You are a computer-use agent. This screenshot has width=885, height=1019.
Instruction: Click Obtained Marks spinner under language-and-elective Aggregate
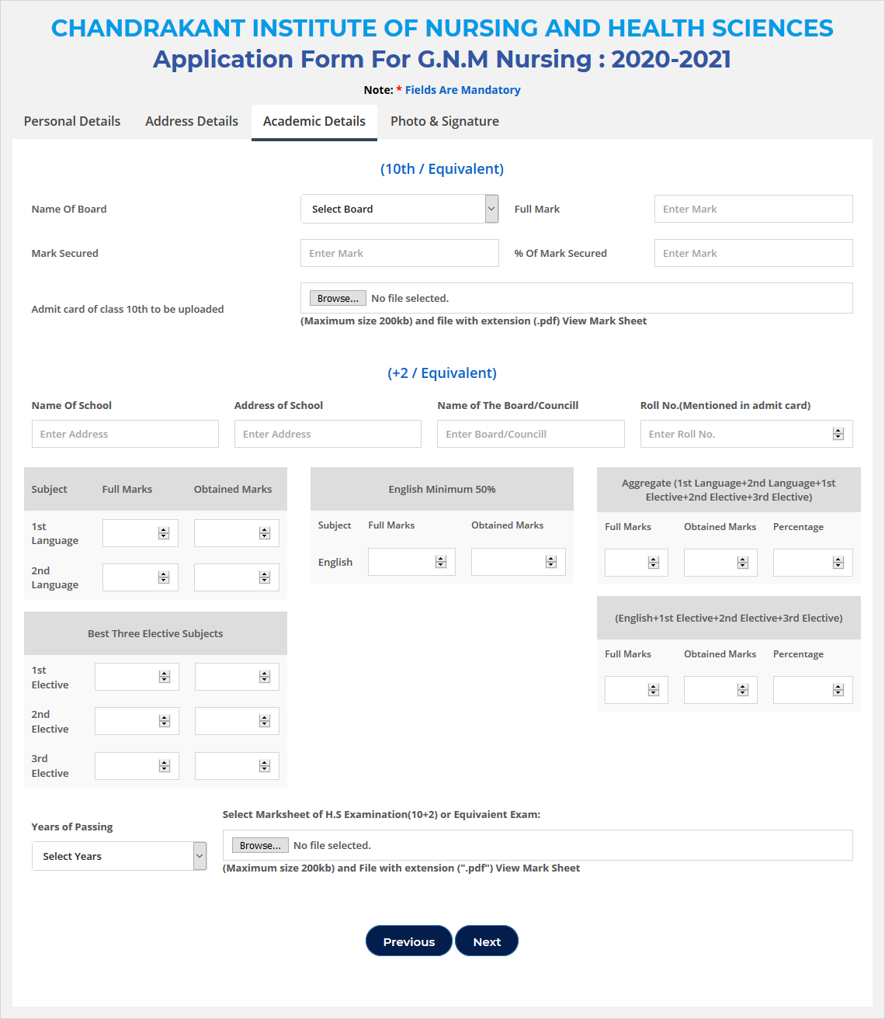pos(743,563)
